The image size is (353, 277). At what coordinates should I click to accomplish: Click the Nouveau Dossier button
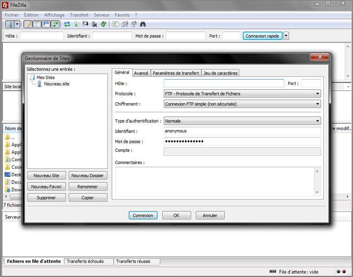pos(88,175)
